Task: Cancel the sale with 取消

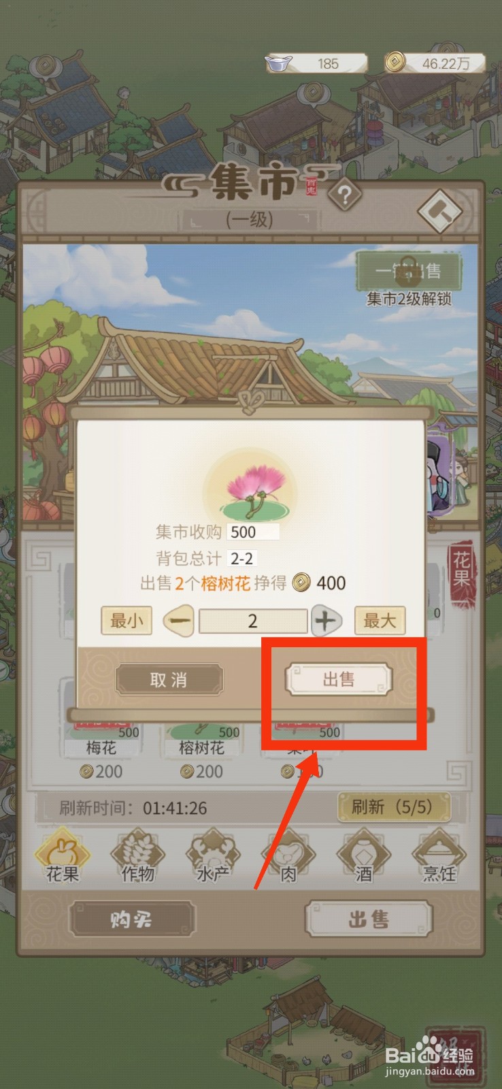Action: click(169, 679)
